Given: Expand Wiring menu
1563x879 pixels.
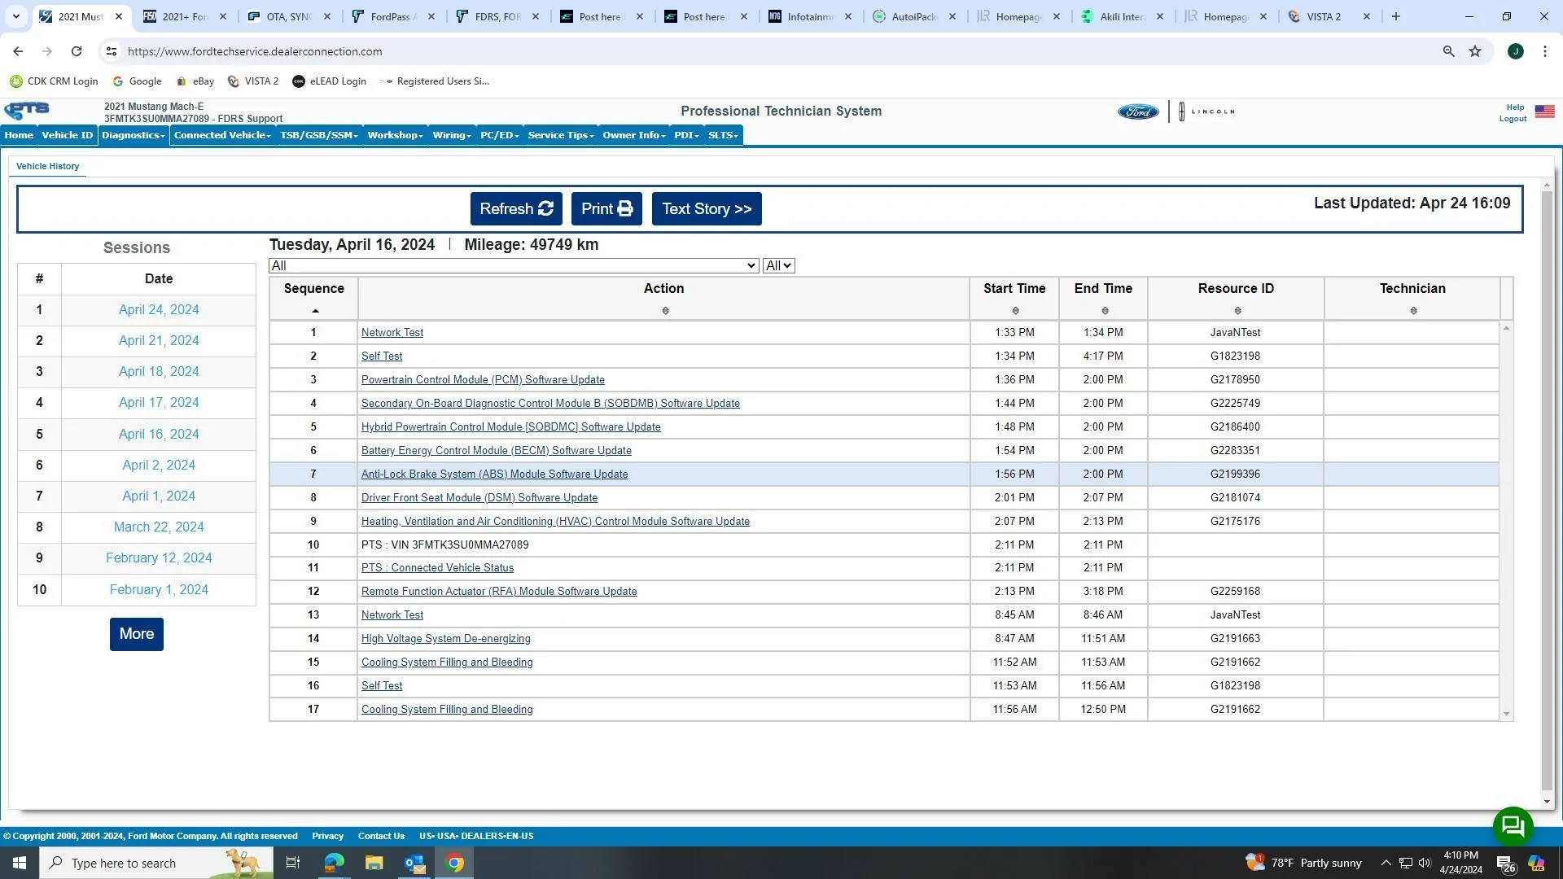Looking at the screenshot, I should tap(452, 135).
